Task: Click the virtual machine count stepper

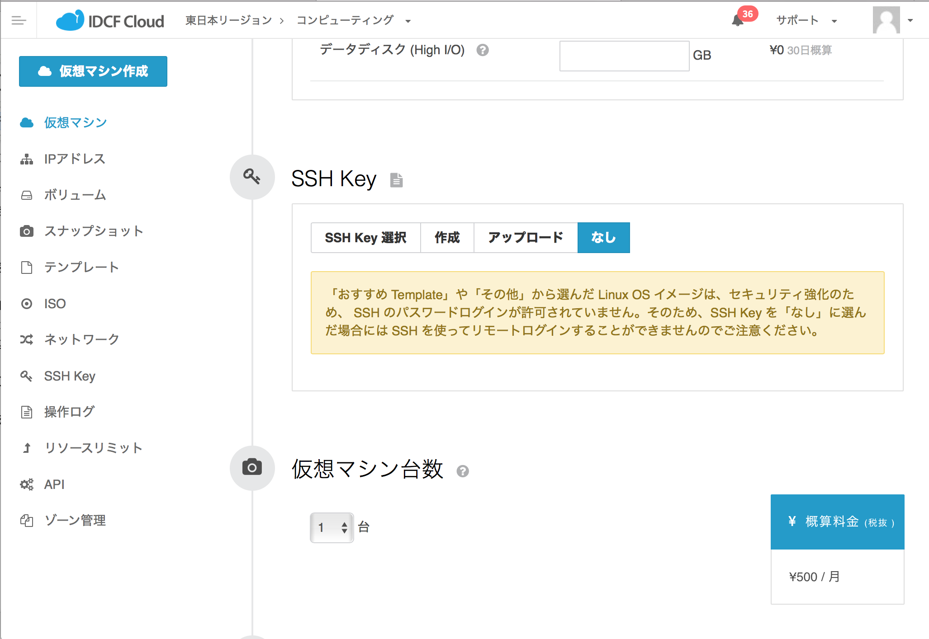Action: click(332, 526)
